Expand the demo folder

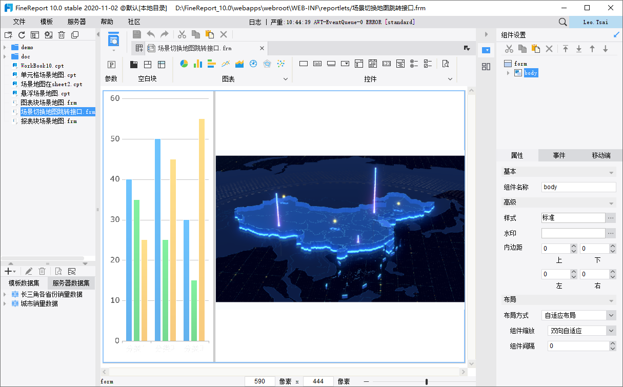4,47
